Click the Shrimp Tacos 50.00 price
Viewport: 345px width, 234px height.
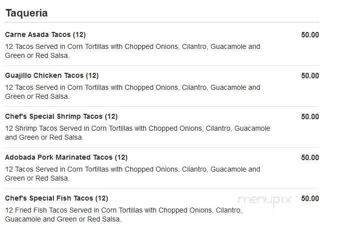coord(310,117)
